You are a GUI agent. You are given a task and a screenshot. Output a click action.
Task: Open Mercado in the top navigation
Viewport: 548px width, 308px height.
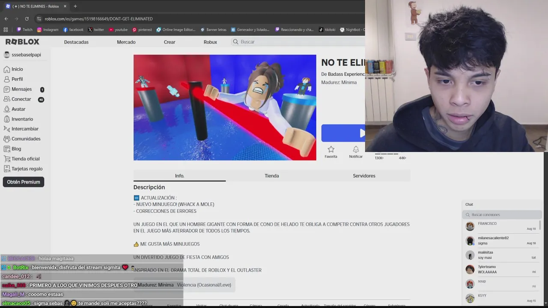pyautogui.click(x=126, y=42)
